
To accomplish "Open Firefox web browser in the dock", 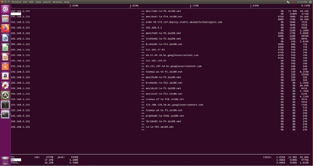I will point(5,28).
